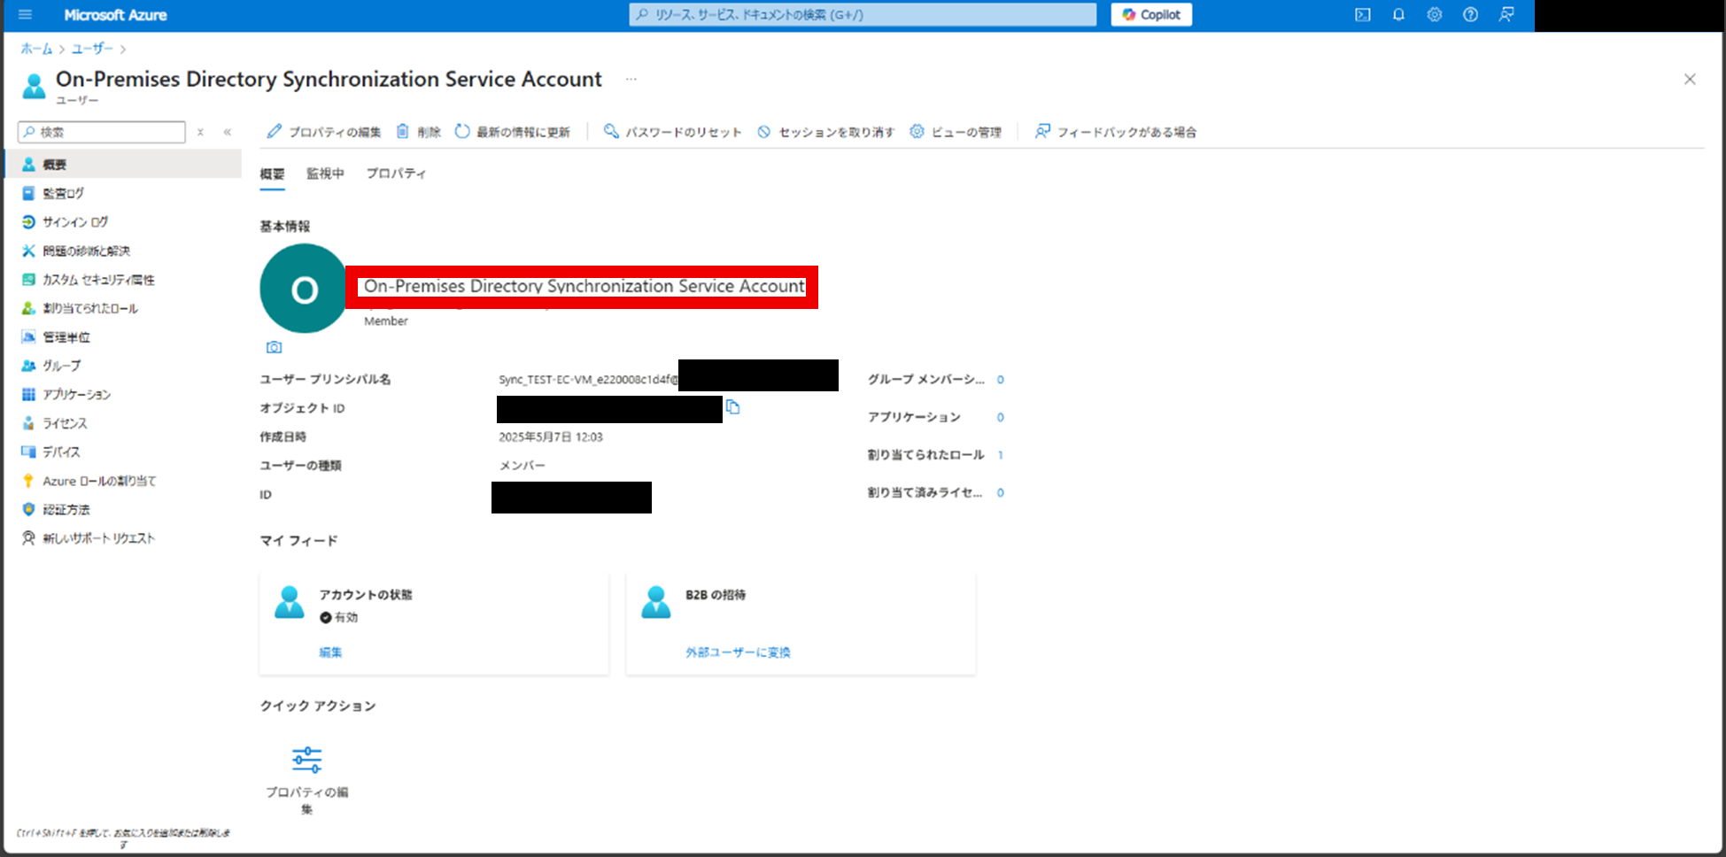The width and height of the screenshot is (1726, 857).
Task: Open the ellipsis menu beside the page title
Action: coord(631,79)
